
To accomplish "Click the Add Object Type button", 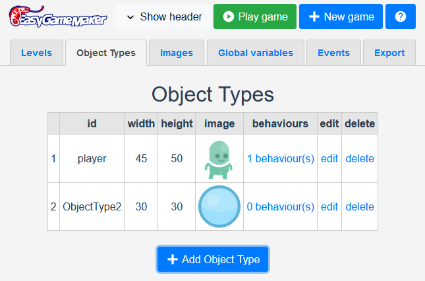I will pos(212,259).
